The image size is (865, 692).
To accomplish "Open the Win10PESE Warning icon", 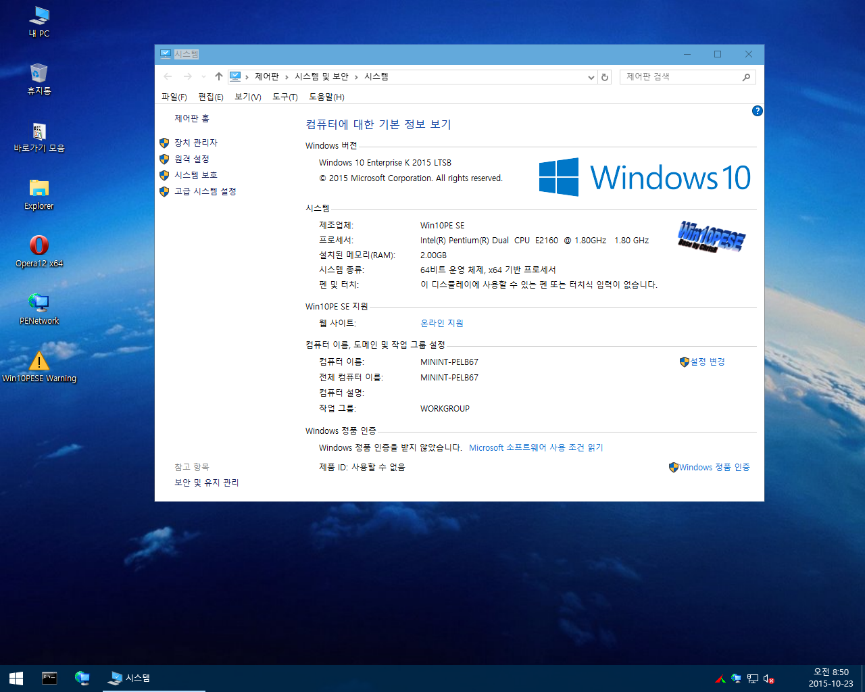I will pos(39,366).
